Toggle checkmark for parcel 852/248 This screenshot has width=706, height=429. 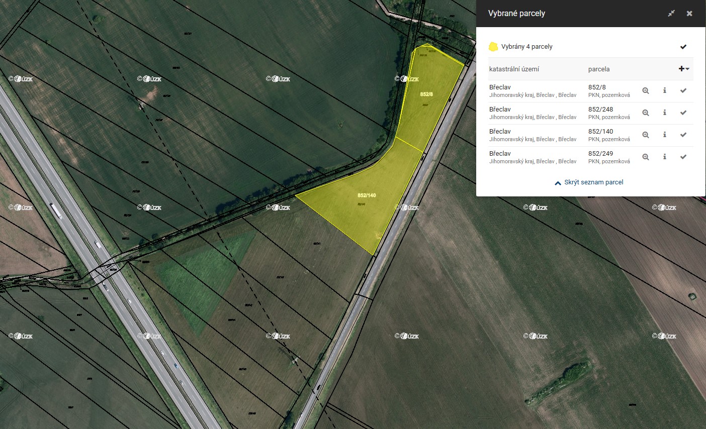(x=683, y=113)
